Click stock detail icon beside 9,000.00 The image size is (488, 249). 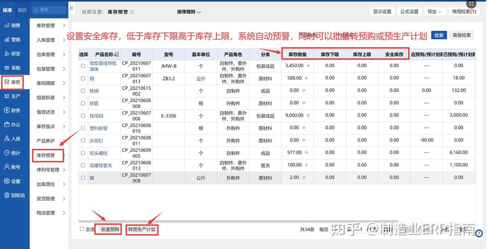[308, 116]
